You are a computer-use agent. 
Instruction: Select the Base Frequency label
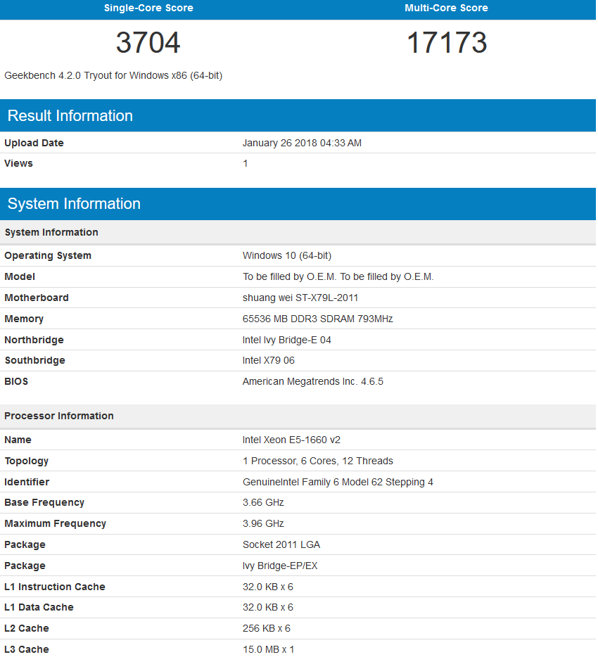(44, 502)
